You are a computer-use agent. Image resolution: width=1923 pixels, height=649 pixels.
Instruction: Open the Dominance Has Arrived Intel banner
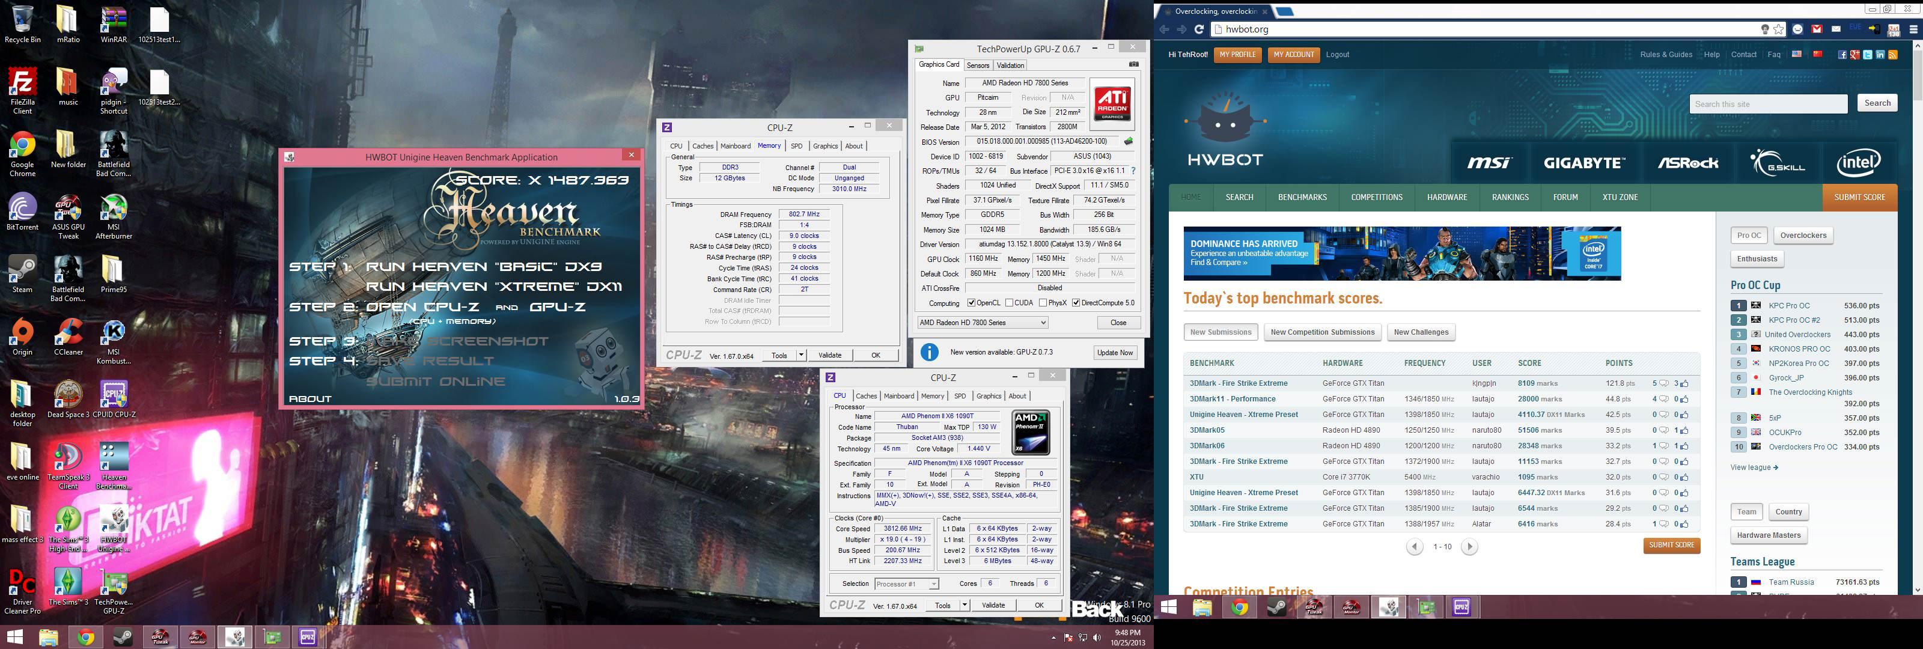[x=1402, y=254]
